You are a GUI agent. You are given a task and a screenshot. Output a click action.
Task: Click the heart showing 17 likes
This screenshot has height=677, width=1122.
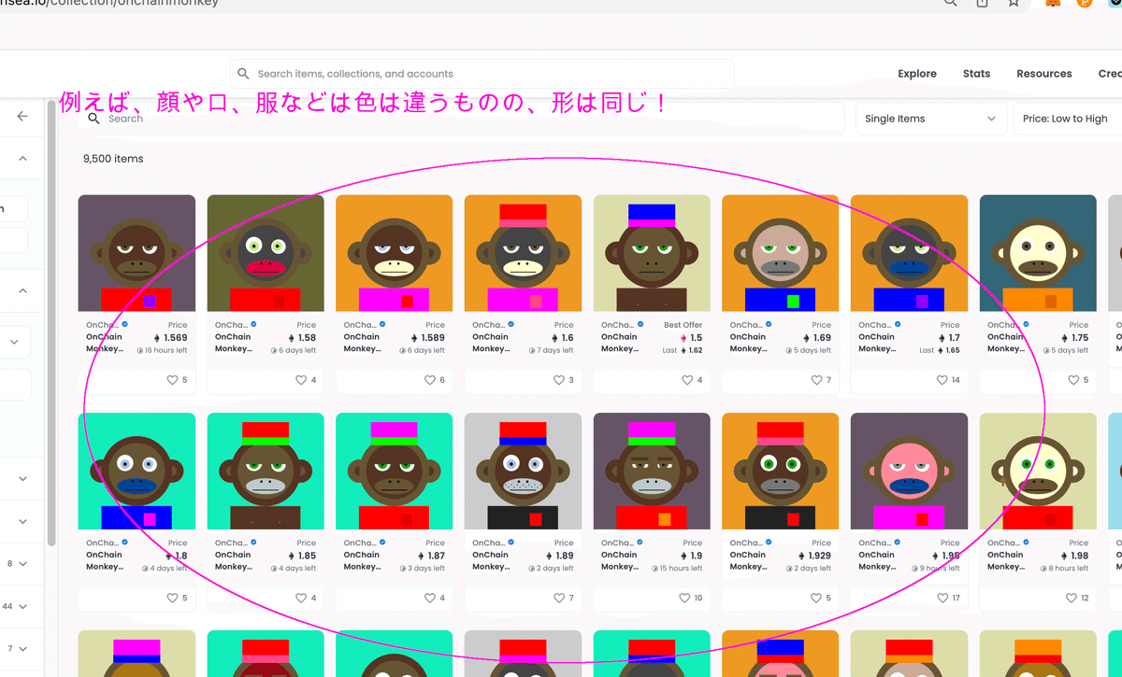click(942, 598)
